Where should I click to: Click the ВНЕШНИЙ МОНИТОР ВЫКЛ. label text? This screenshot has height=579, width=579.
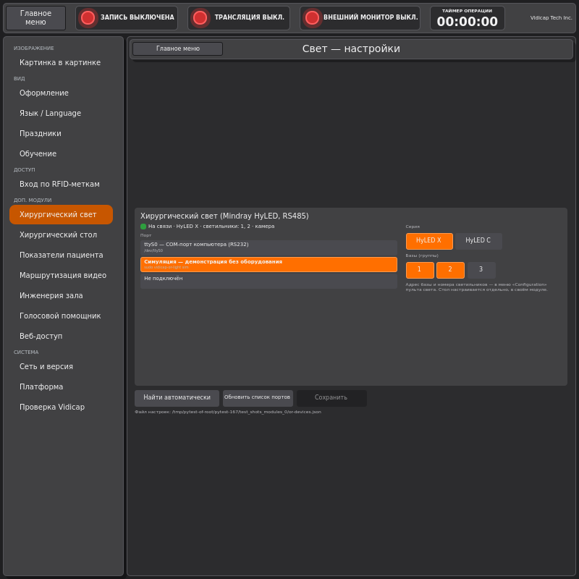click(371, 17)
